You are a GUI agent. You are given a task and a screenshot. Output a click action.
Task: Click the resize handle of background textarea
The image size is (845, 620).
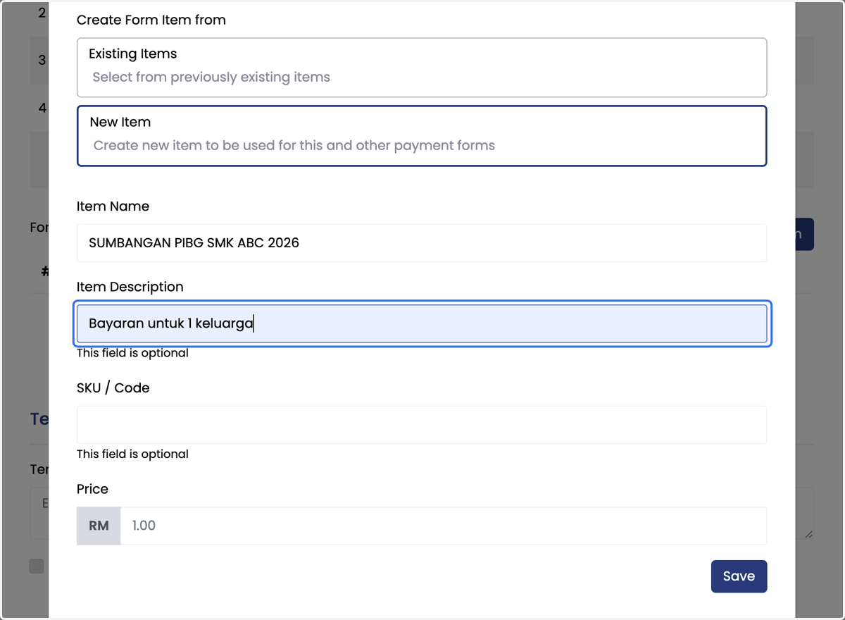808,535
